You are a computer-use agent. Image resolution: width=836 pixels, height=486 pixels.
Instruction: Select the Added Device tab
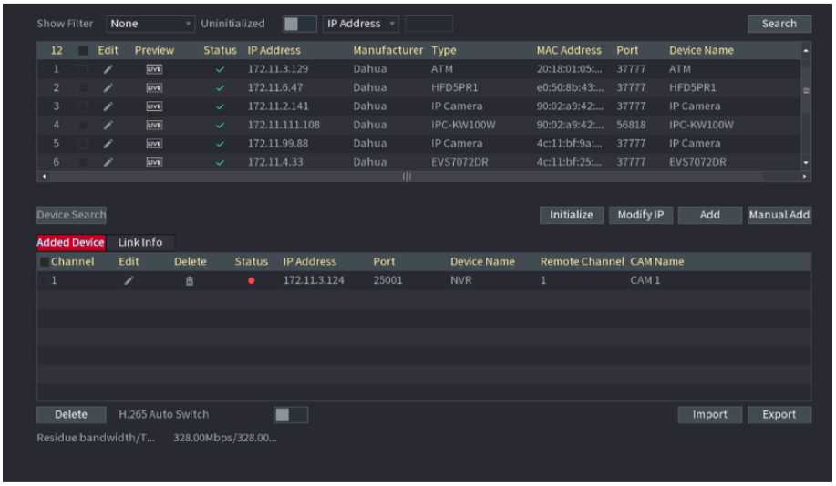point(71,242)
